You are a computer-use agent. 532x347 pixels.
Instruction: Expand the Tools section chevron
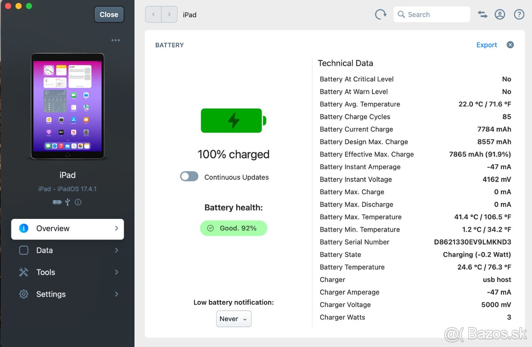[x=117, y=272]
